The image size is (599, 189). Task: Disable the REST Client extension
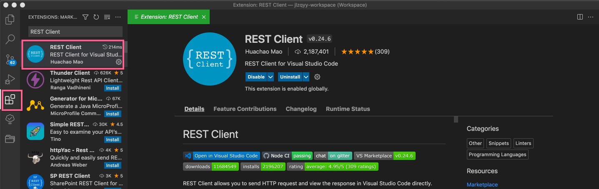256,77
